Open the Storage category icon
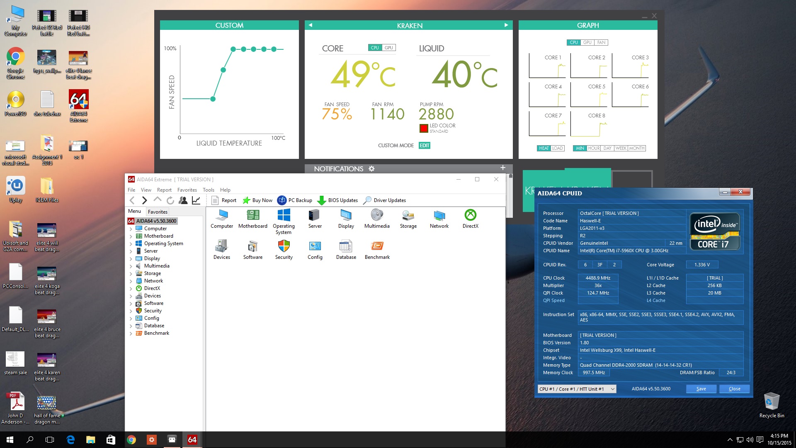 pyautogui.click(x=408, y=219)
